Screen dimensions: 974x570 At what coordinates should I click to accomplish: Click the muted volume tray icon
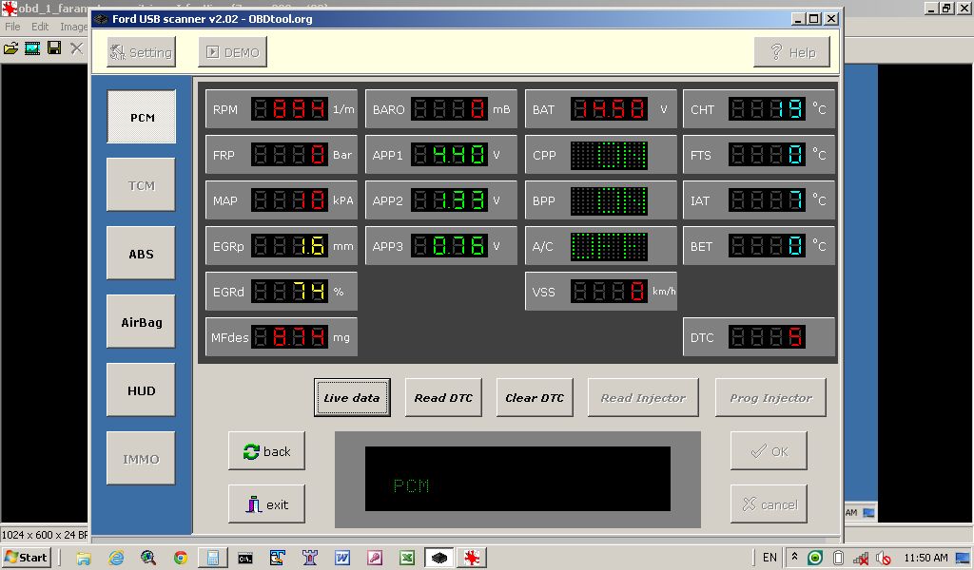click(884, 558)
